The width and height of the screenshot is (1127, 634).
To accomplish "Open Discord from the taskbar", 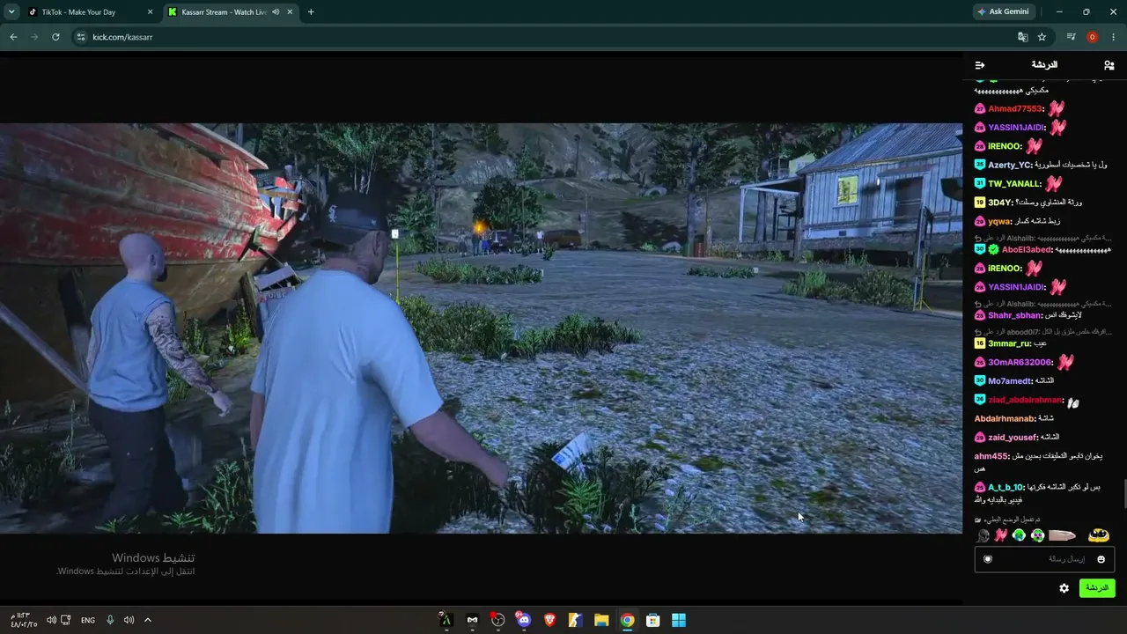I will pyautogui.click(x=524, y=620).
